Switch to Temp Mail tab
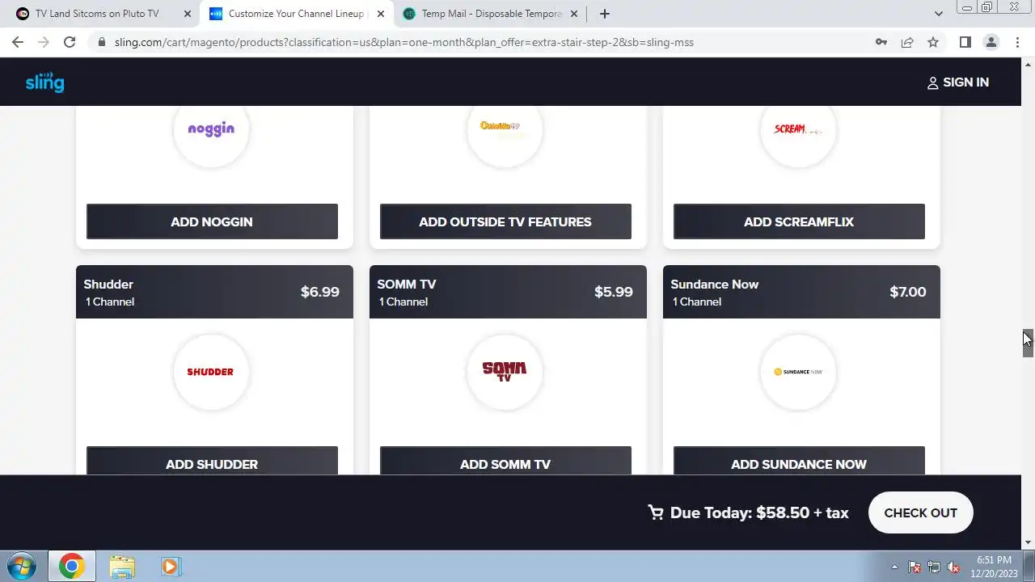 point(492,14)
